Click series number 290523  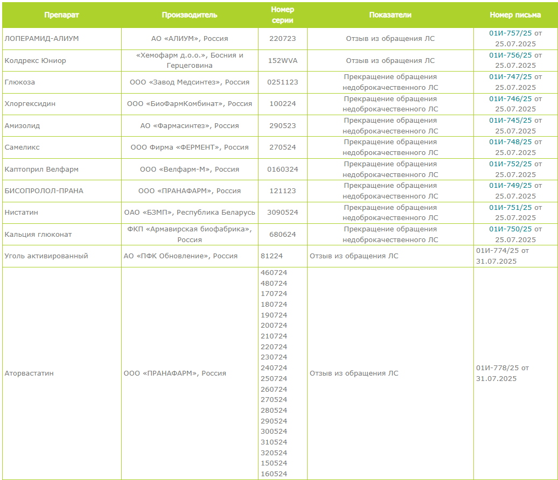(283, 125)
